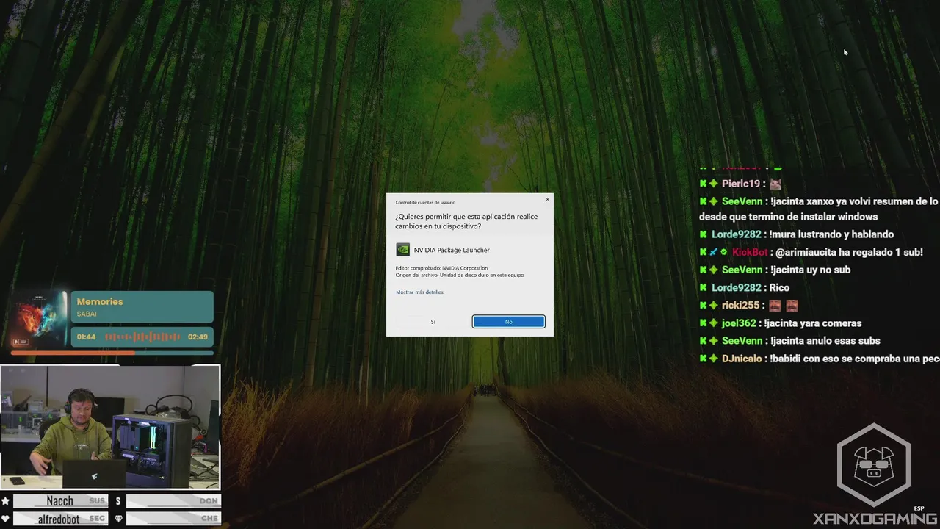The width and height of the screenshot is (940, 529).
Task: Click the 'XANXOGAMING' channel name
Action: pyautogui.click(x=875, y=519)
